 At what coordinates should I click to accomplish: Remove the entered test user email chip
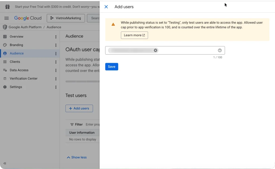point(155,50)
